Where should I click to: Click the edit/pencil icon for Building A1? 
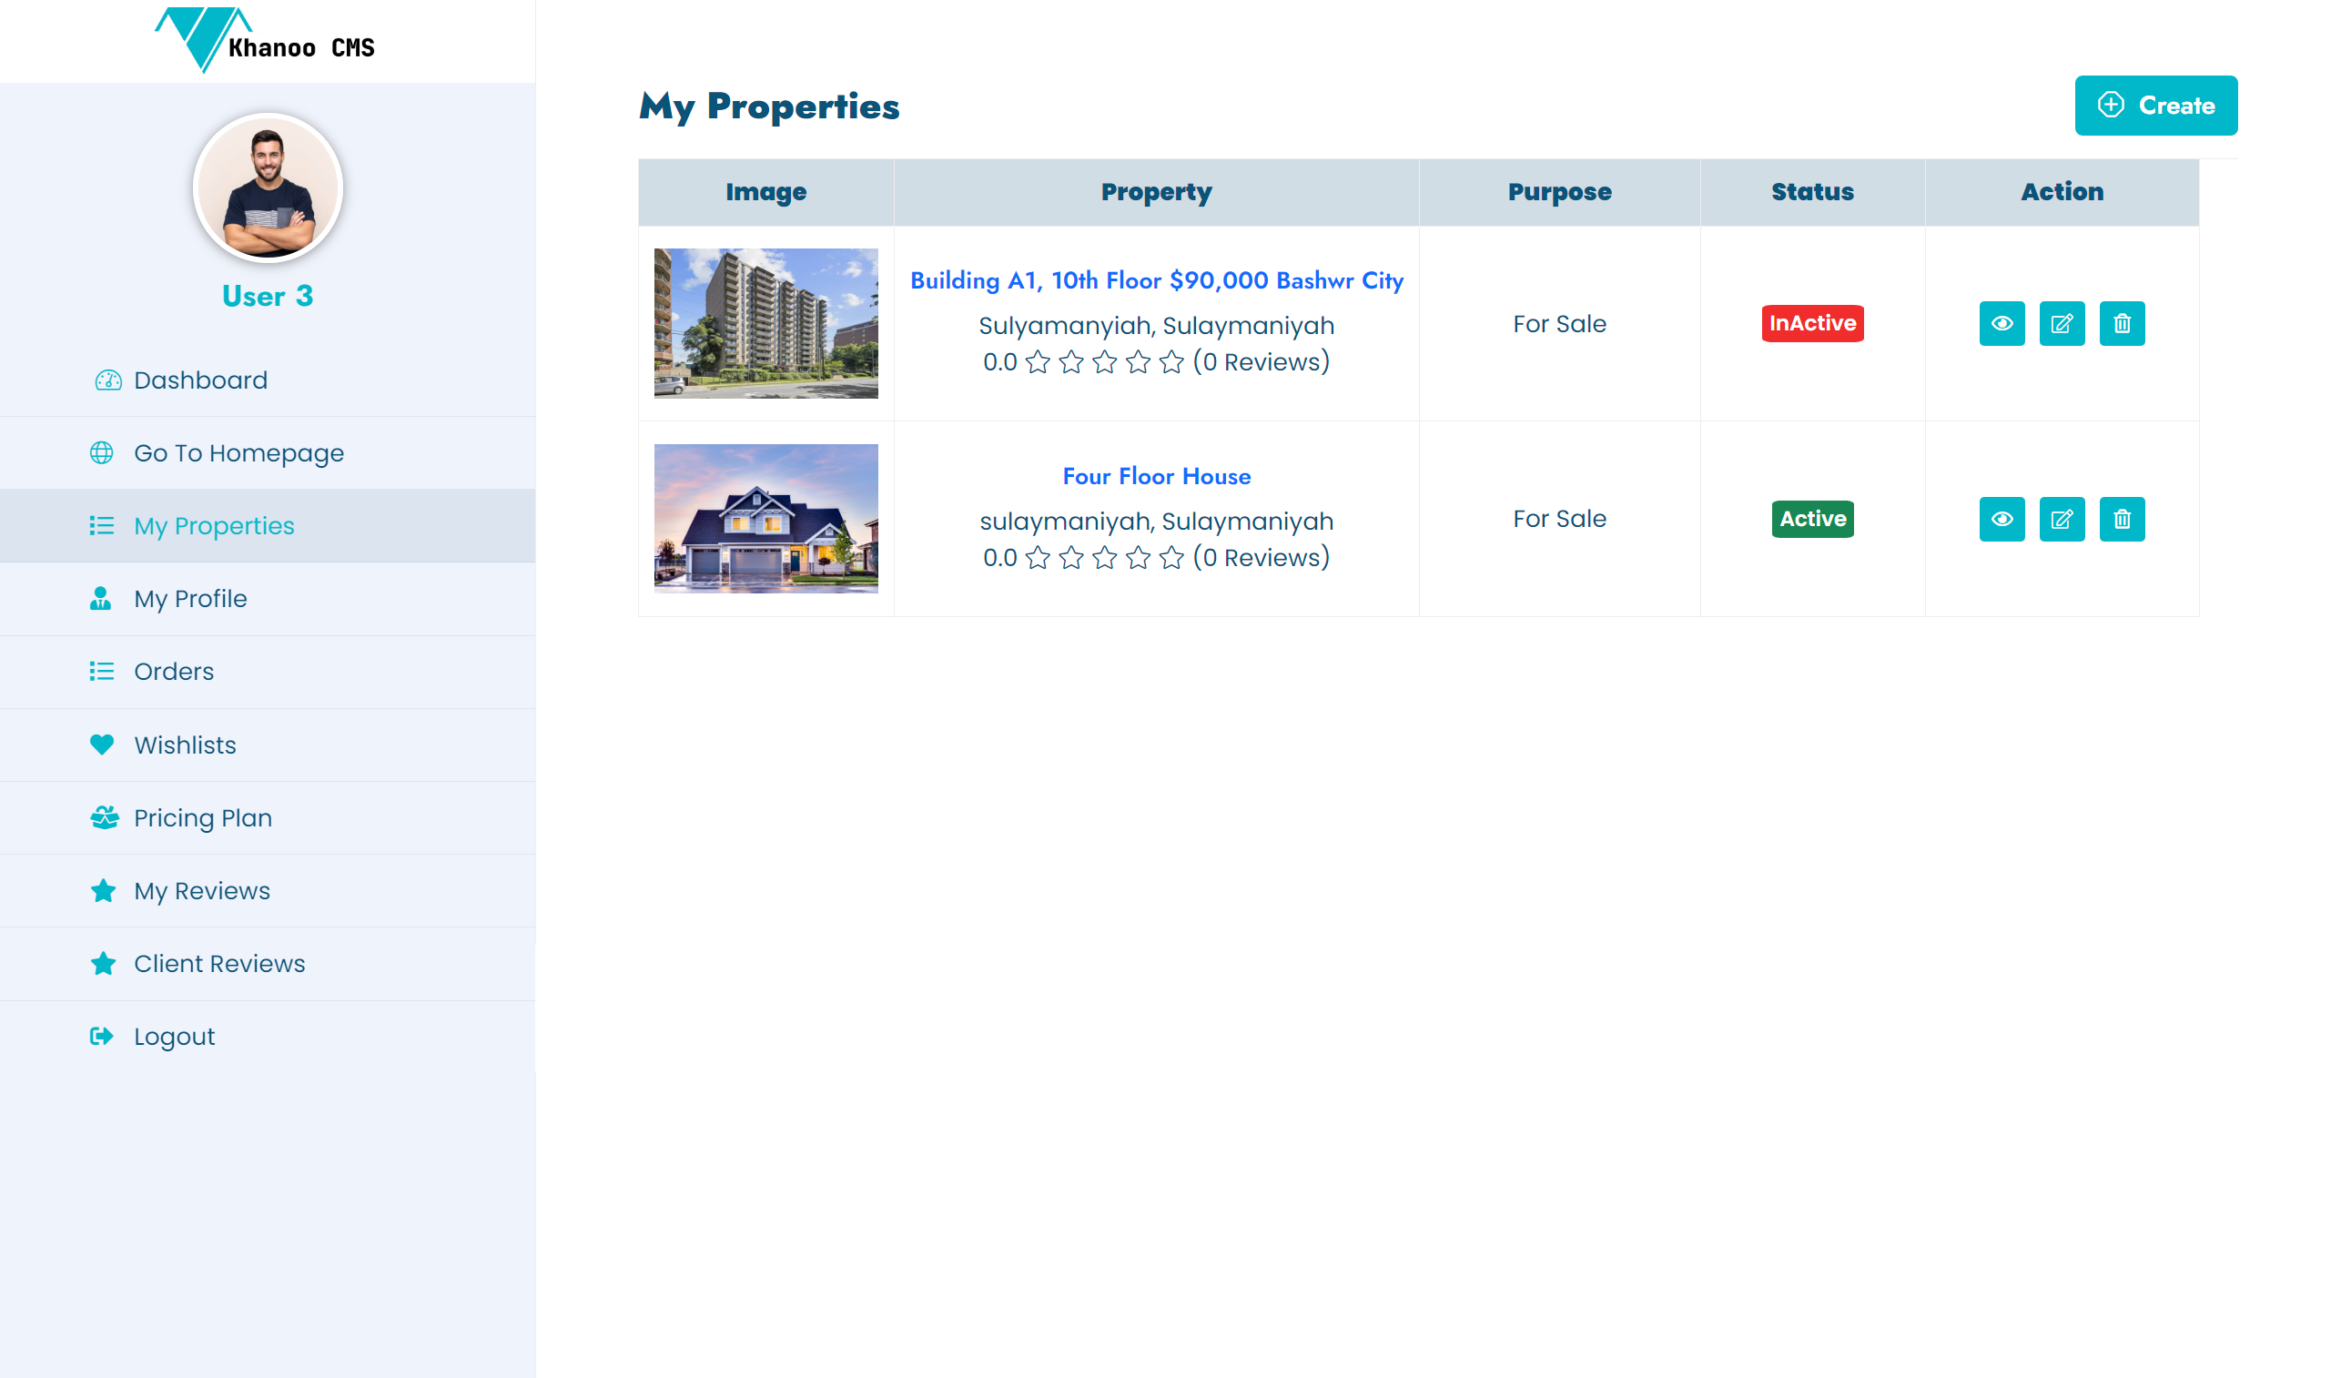(2062, 323)
